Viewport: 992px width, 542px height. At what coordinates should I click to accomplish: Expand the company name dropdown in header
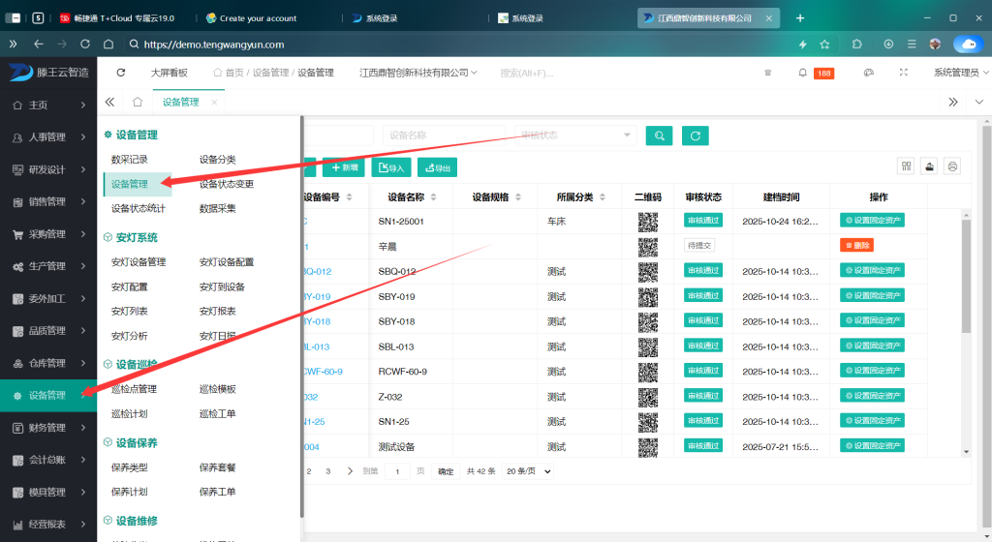418,73
